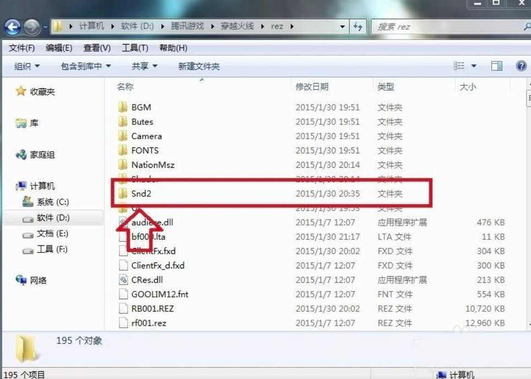Click the 新建文件夹 button

[199, 67]
